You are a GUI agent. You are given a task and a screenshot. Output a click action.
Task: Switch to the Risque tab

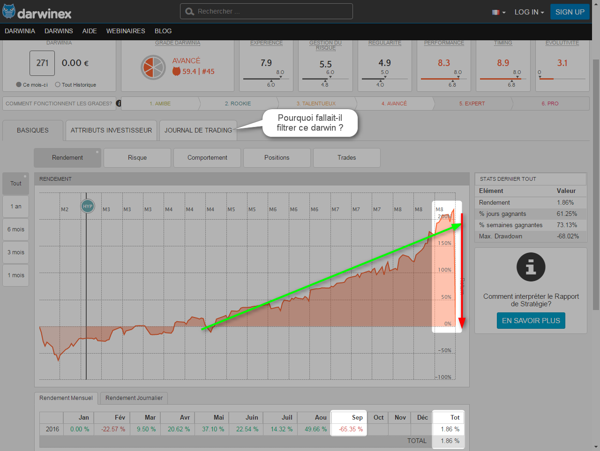tap(137, 158)
